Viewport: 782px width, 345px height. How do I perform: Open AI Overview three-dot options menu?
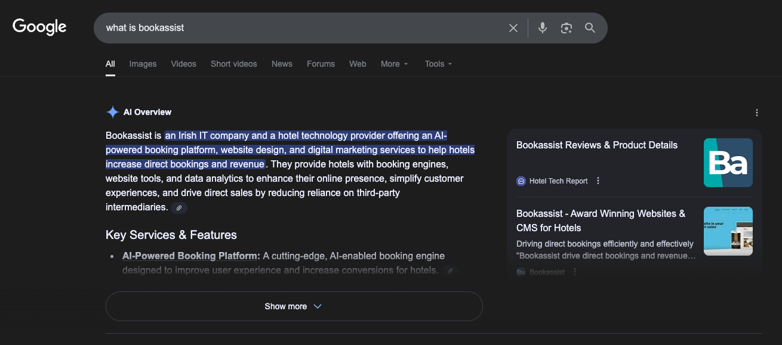(x=756, y=113)
